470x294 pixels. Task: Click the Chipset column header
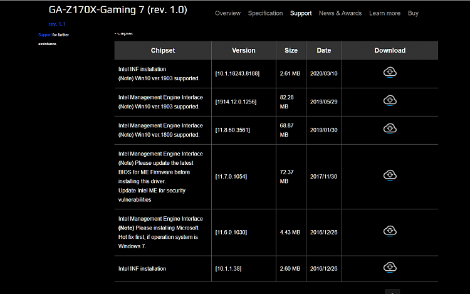[x=163, y=50]
